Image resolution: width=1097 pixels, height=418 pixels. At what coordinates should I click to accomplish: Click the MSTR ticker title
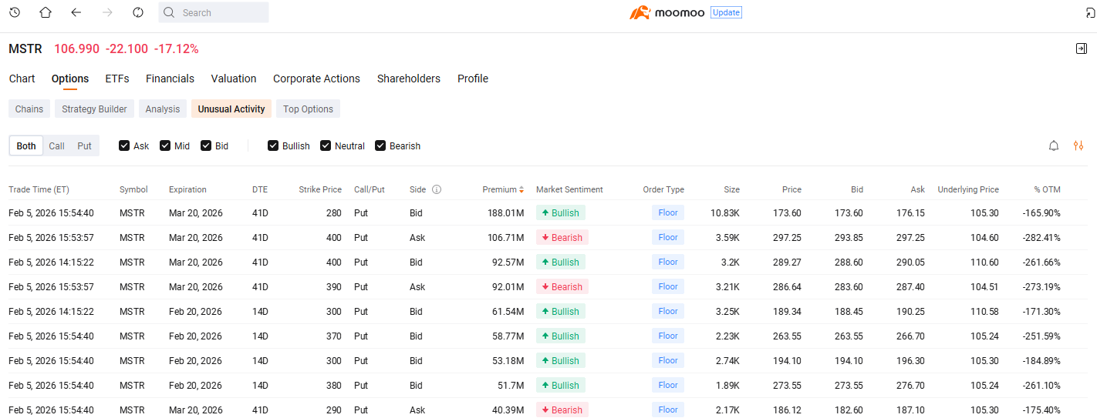[25, 48]
